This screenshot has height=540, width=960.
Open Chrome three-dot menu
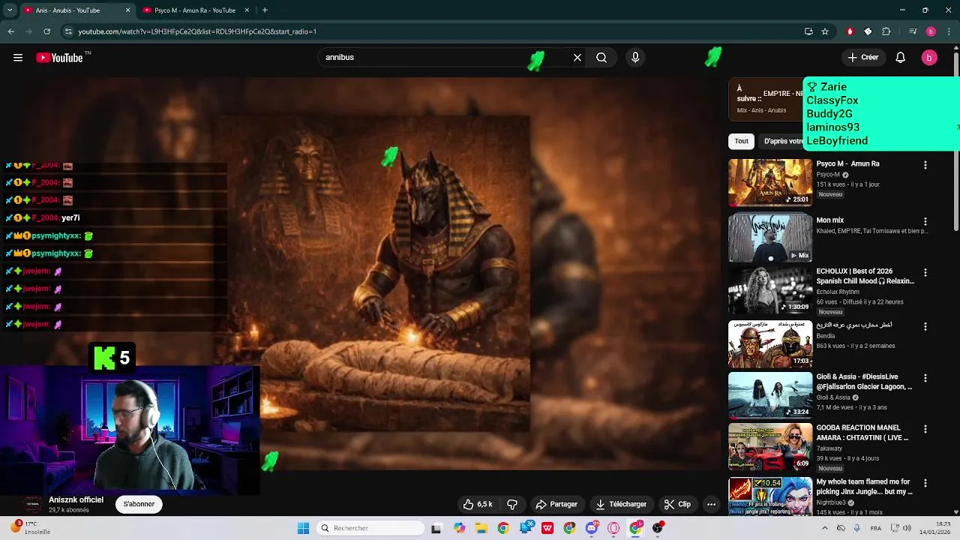(949, 31)
